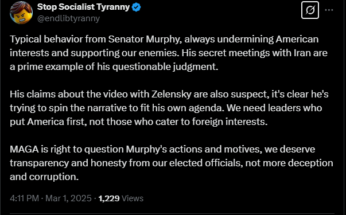Click the word 'Zelensky' in the post
The image size is (346, 215).
point(172,95)
